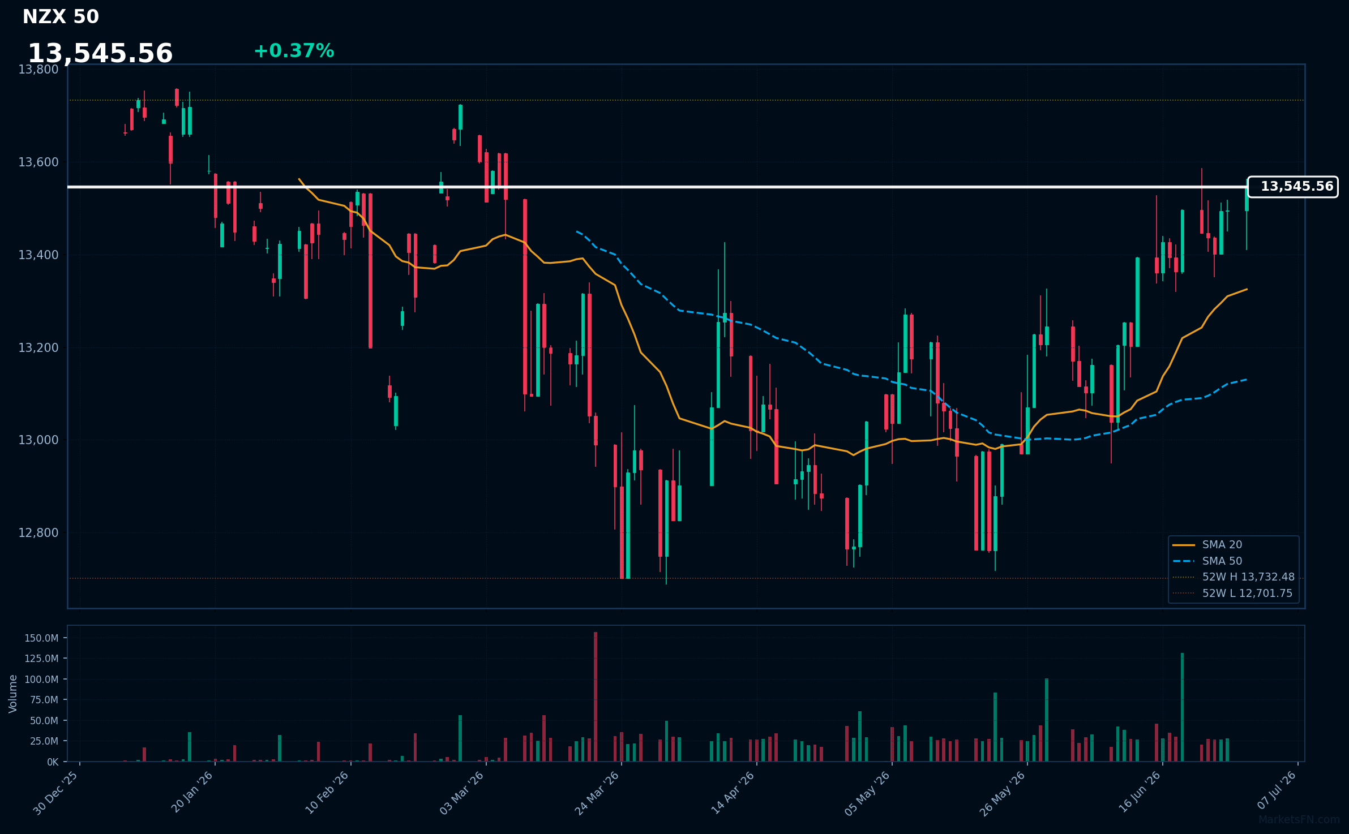Screen dimensions: 1349x834
Task: Click the 150.0M volume axis label
Action: (41, 638)
